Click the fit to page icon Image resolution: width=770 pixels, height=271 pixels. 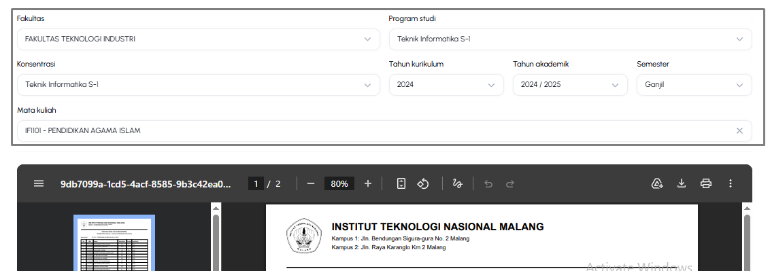[401, 184]
